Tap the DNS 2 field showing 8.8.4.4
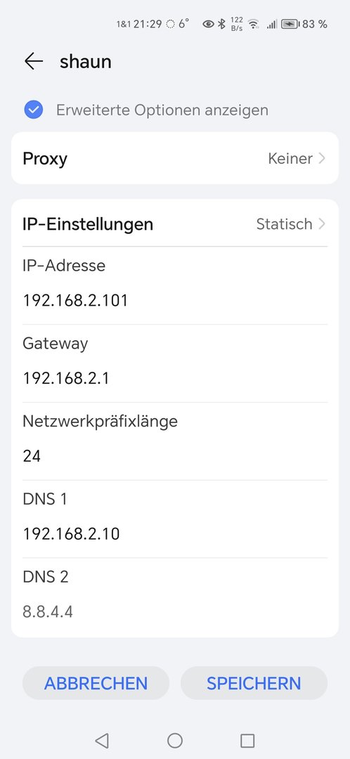This screenshot has height=759, width=350. (x=175, y=612)
